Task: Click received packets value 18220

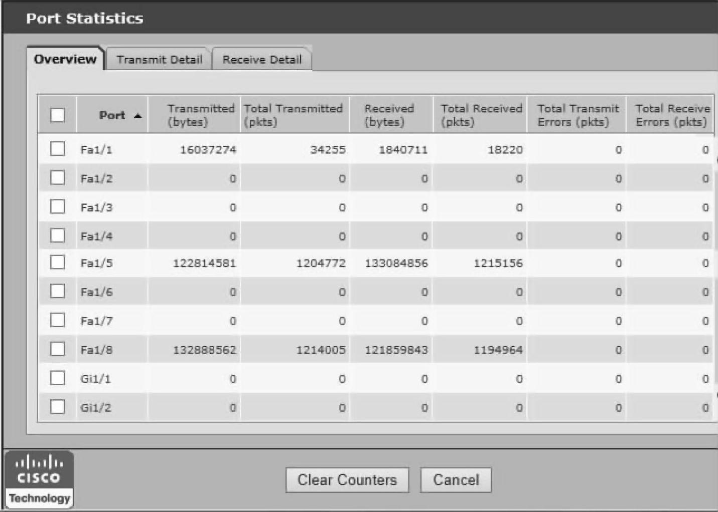Action: (505, 150)
